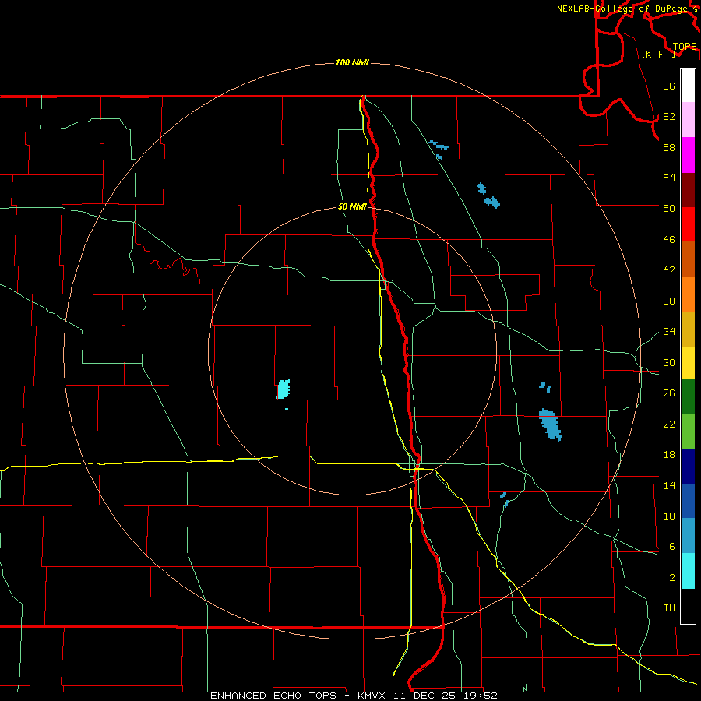Select the cyan legend swatch near 2
Image resolution: width=701 pixels, height=701 pixels.
tap(688, 571)
